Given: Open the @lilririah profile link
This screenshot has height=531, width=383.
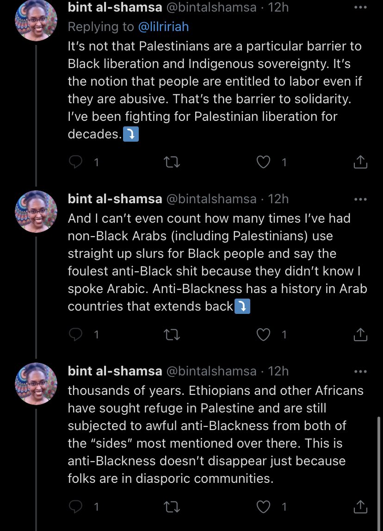Looking at the screenshot, I should (x=163, y=27).
